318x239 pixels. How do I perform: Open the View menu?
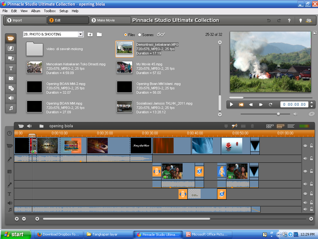(24, 11)
